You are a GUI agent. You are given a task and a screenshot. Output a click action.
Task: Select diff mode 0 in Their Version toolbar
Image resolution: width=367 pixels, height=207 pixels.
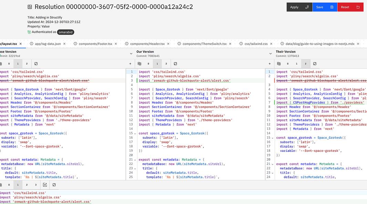tap(288, 64)
